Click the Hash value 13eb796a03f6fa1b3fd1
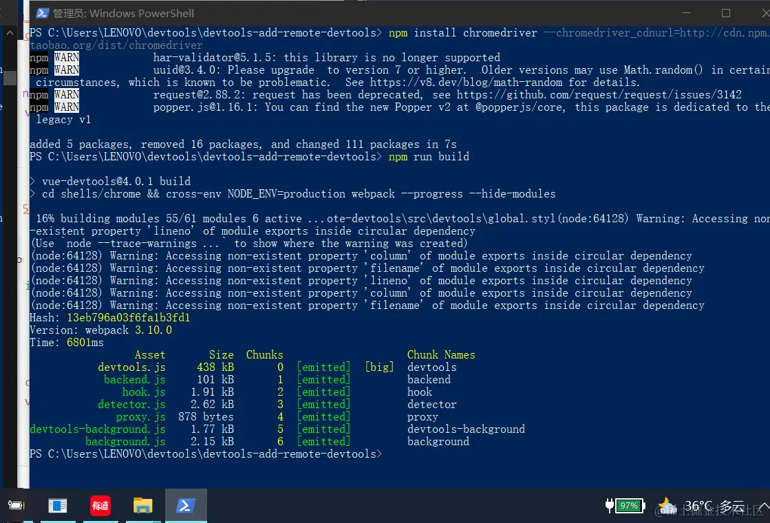This screenshot has width=770, height=523. pos(128,318)
